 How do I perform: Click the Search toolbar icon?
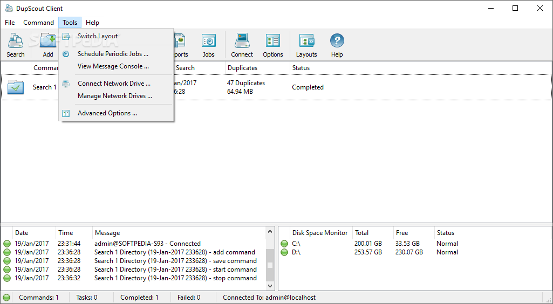click(16, 42)
